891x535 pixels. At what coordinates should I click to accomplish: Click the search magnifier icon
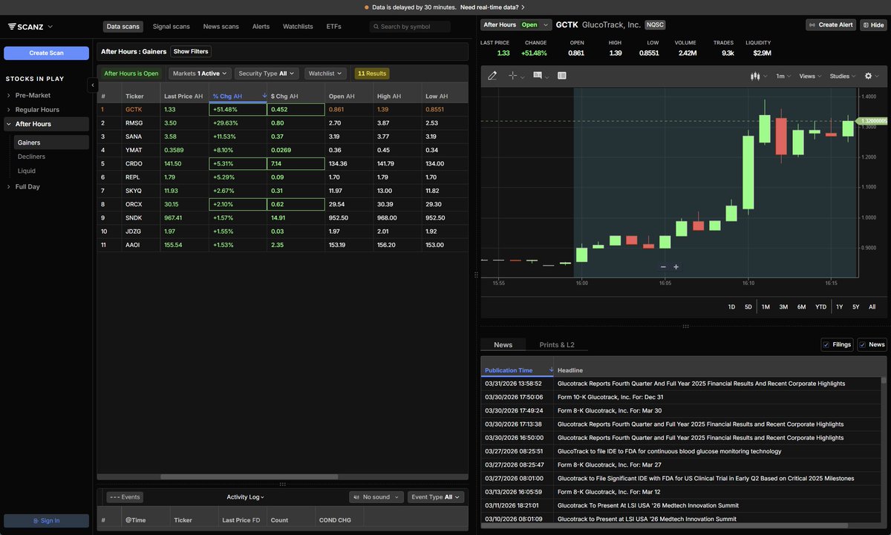click(x=376, y=27)
